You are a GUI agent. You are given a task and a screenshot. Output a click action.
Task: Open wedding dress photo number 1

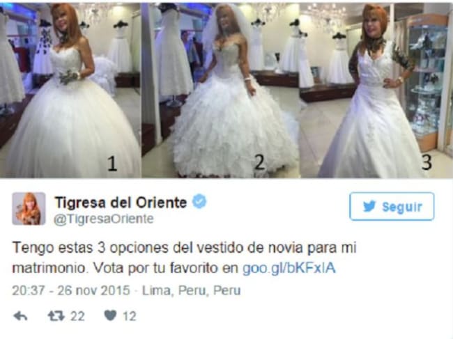(x=70, y=90)
